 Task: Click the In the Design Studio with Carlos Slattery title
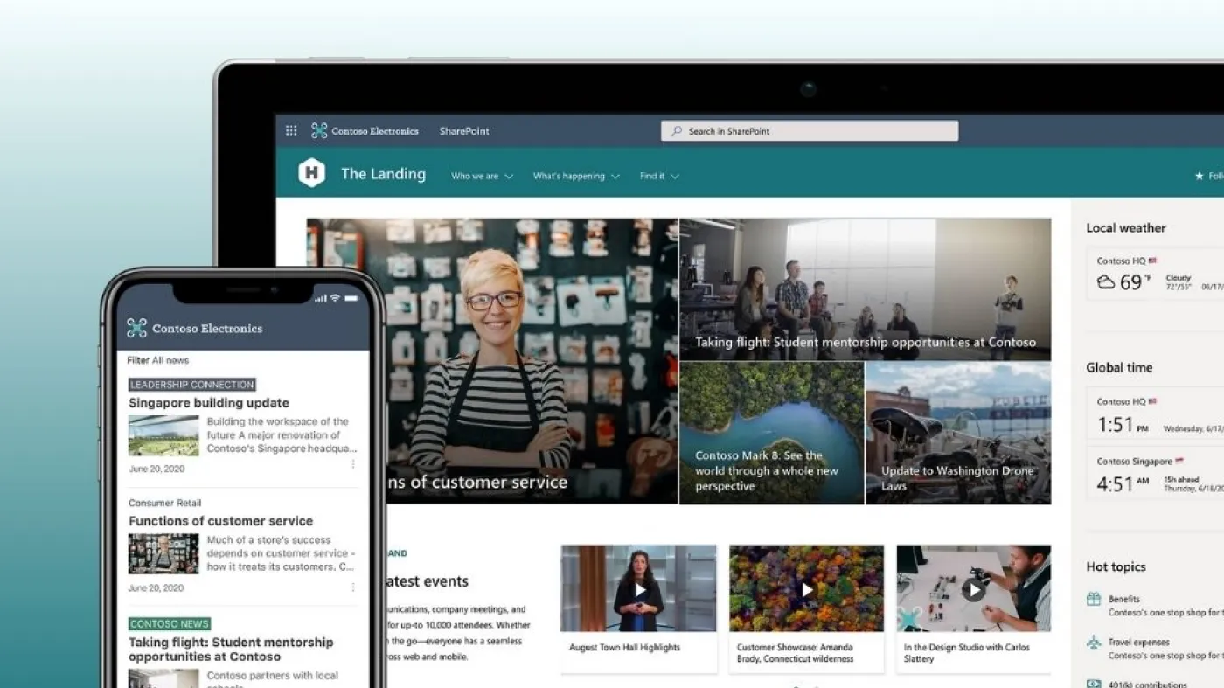point(967,653)
